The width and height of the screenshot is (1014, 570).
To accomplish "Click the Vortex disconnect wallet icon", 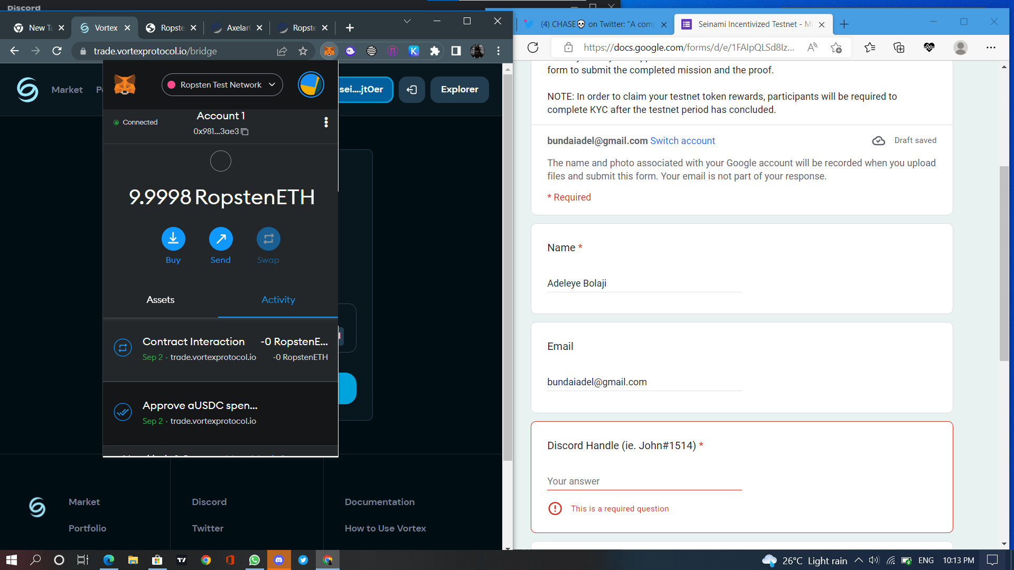I will point(412,90).
